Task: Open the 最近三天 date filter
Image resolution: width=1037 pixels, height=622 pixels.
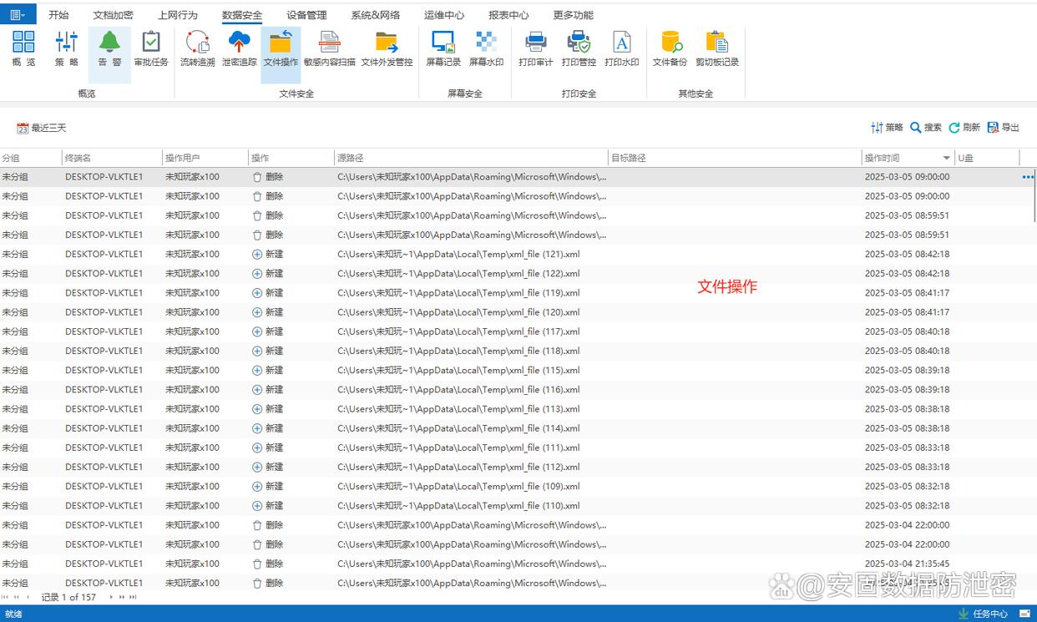Action: [x=42, y=128]
